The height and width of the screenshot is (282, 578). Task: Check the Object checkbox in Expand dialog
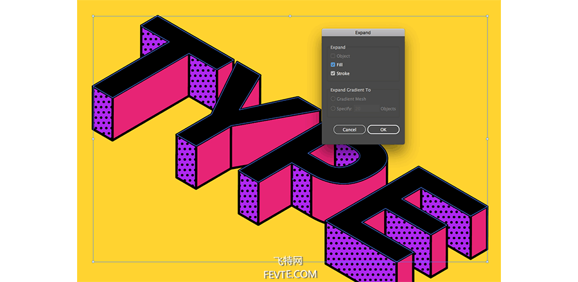click(x=333, y=56)
